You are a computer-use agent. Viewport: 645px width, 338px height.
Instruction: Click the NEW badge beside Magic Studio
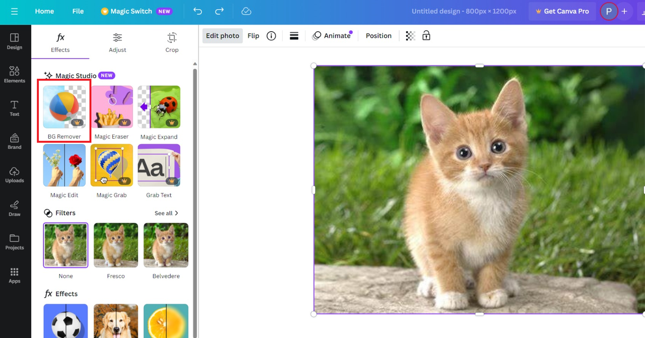tap(106, 75)
